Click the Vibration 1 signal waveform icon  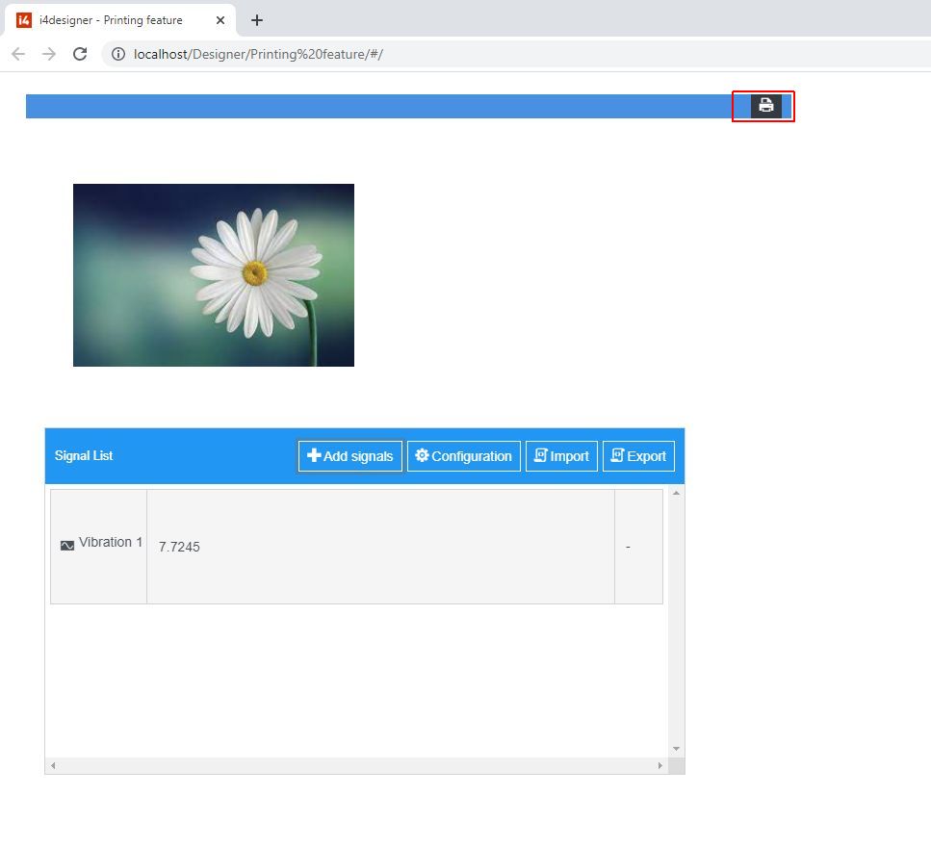coord(67,546)
